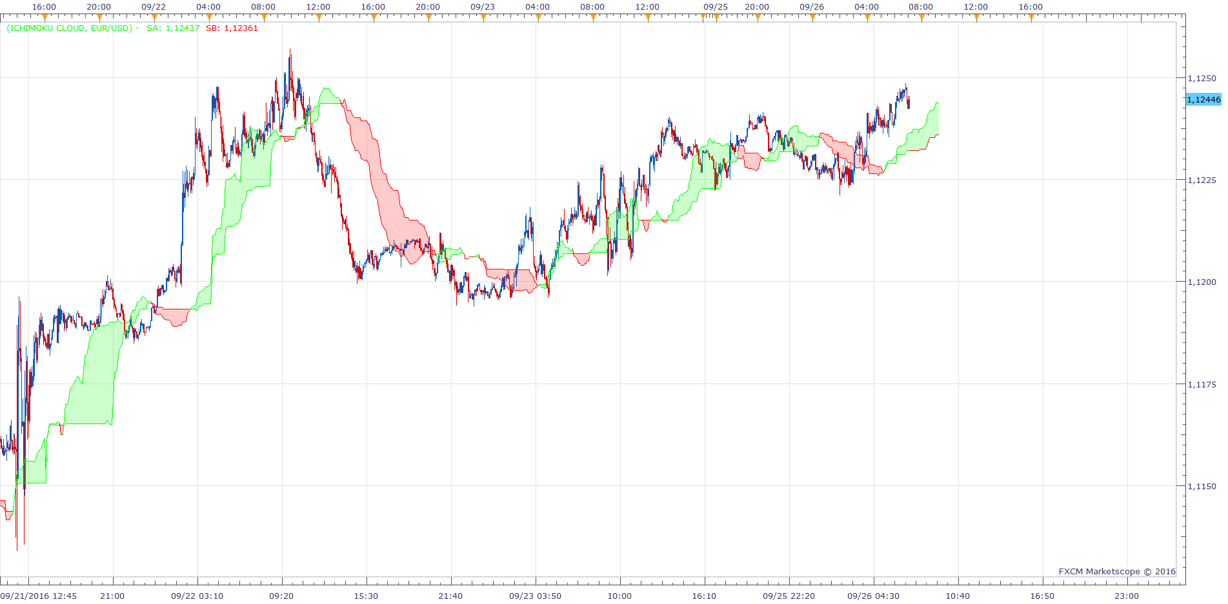The image size is (1228, 604).
Task: Click the orange marker below the 09/23 top label
Action: point(483,17)
